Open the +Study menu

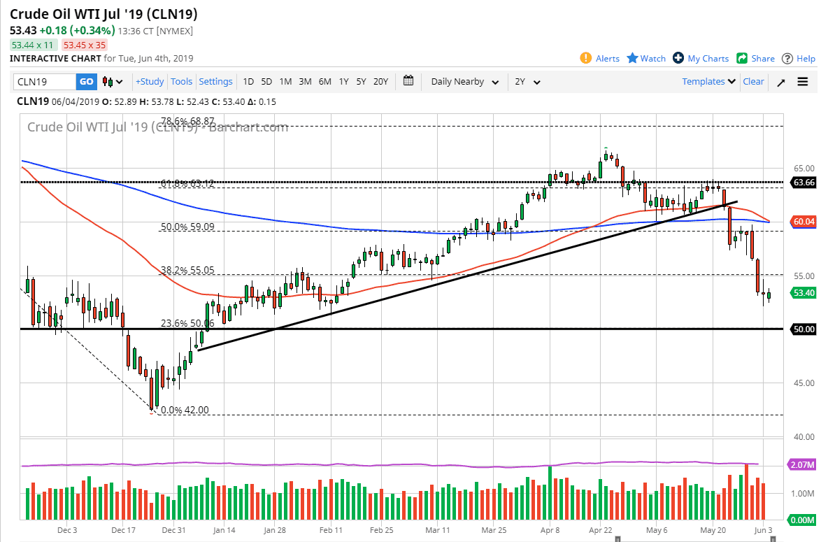click(149, 82)
